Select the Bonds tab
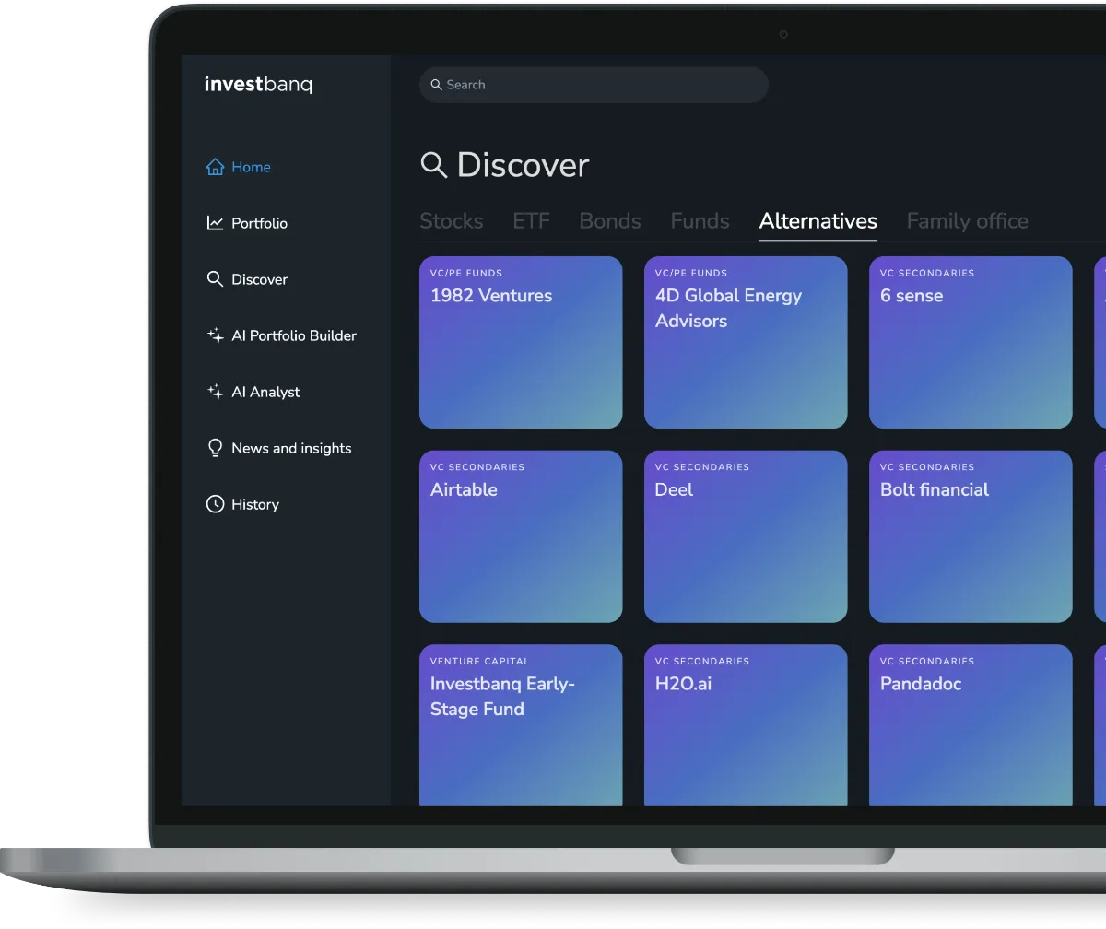 point(610,221)
